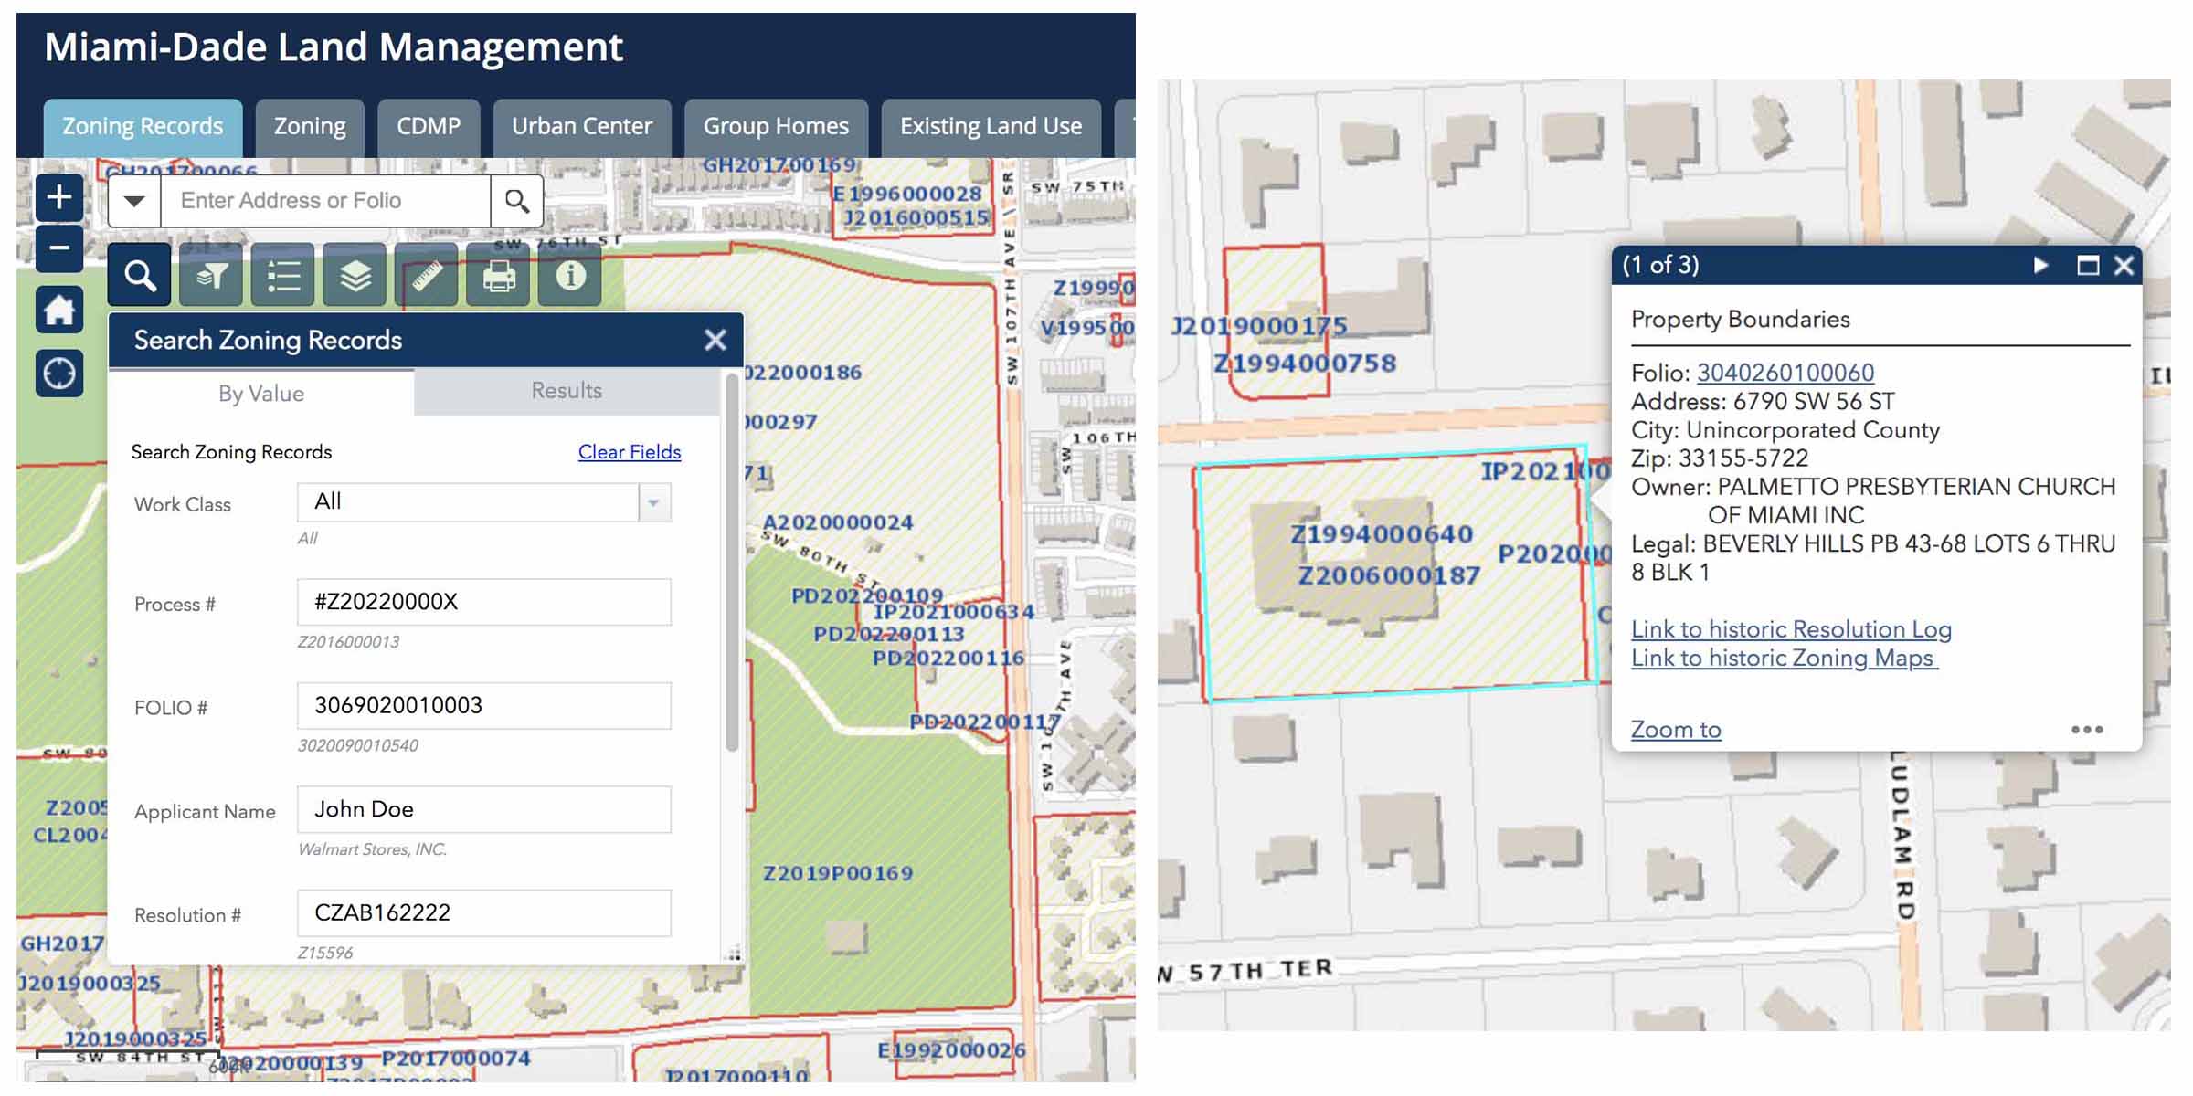This screenshot has height=1096, width=2193.
Task: Click the Resolution # input field
Action: coord(484,912)
